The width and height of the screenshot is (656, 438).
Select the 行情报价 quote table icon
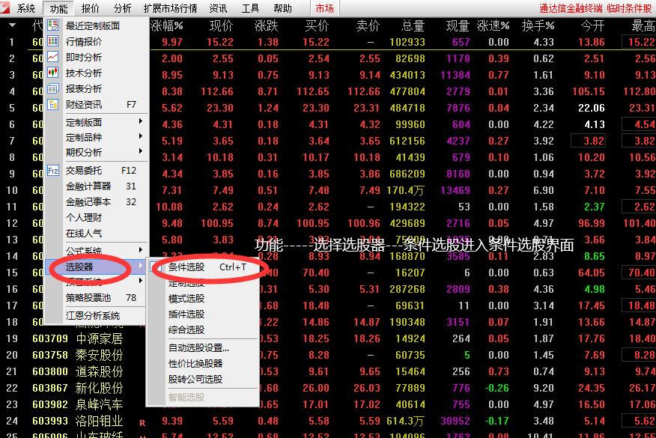tap(52, 42)
